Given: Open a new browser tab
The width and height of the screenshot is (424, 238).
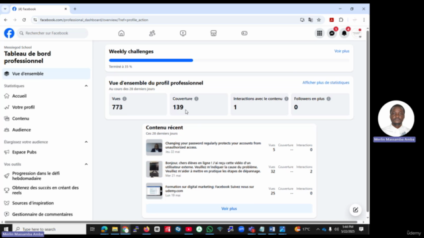Looking at the screenshot, I should coord(75,9).
